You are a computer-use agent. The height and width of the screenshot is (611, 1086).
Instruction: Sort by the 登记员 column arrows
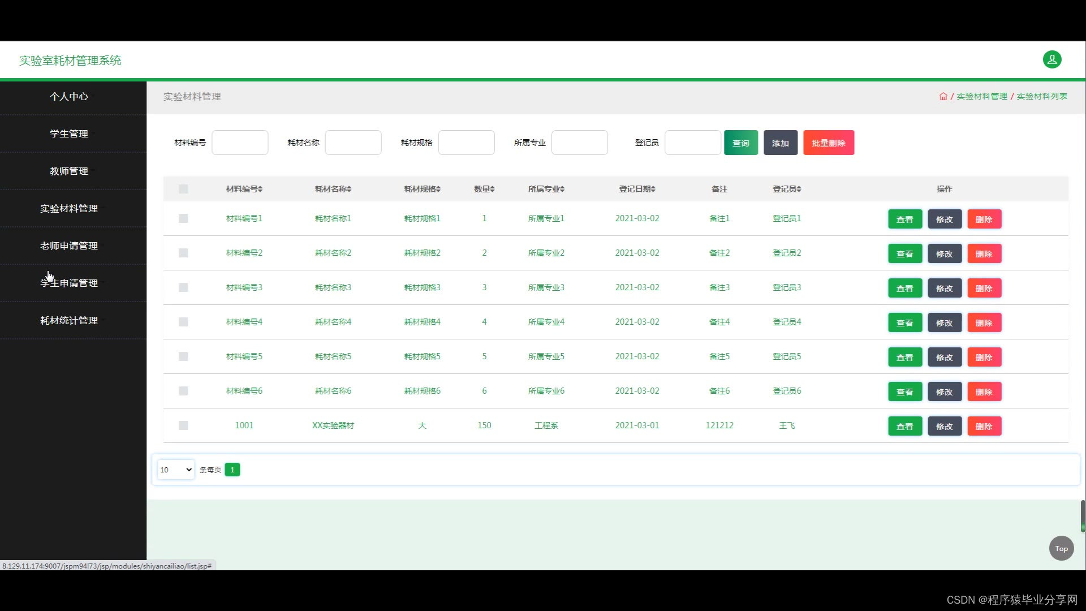click(799, 189)
